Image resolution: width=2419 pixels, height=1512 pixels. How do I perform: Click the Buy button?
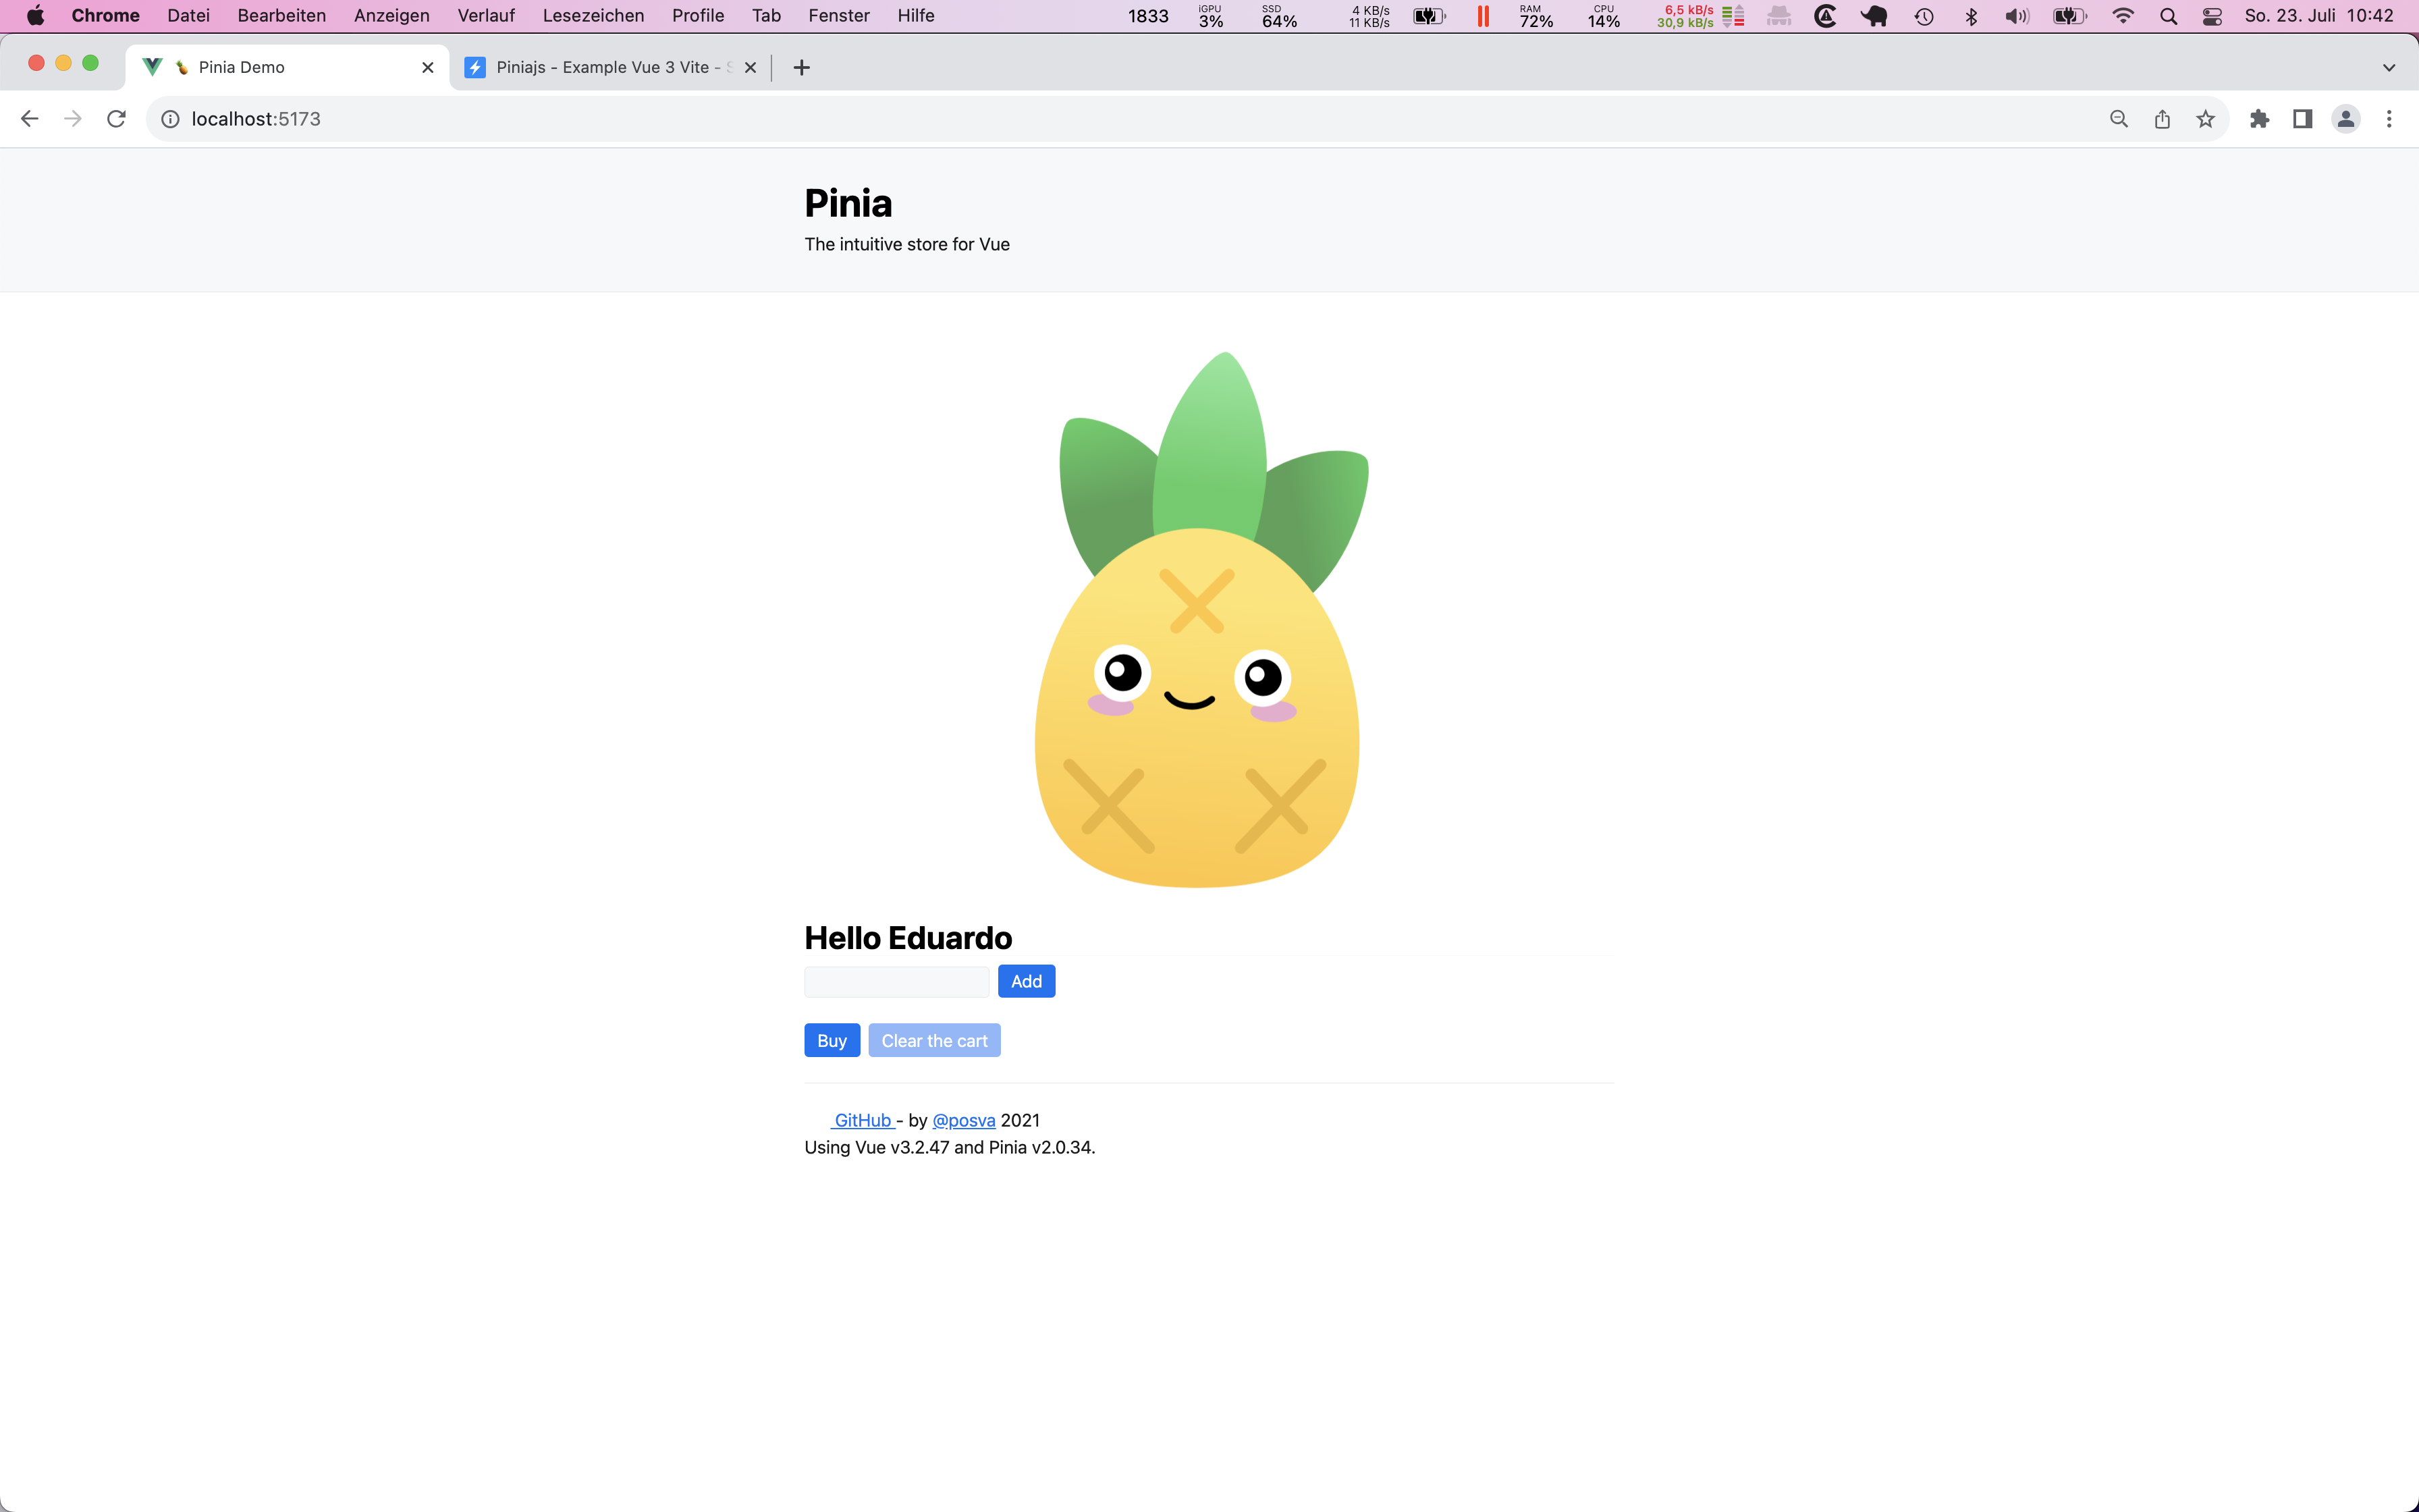831,1040
